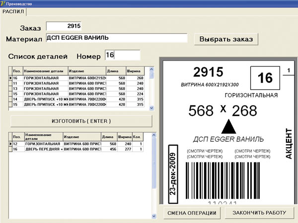298x223 pixels.
Task: Click the Наименование детали header in upper table
Action: (x=45, y=71)
